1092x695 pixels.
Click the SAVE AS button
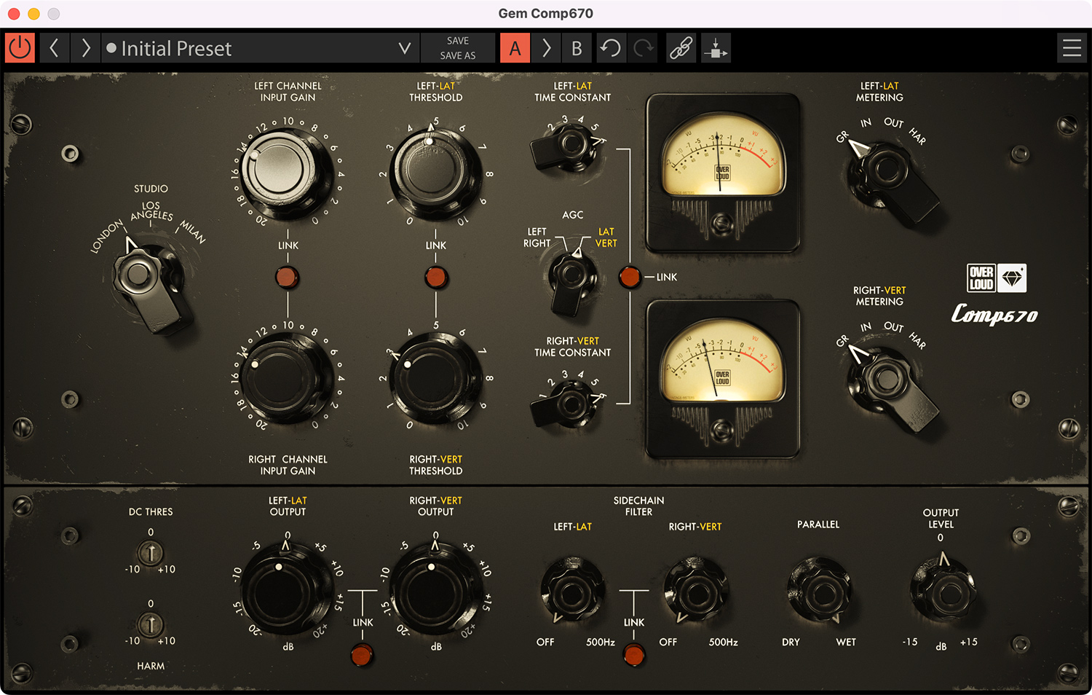(458, 56)
